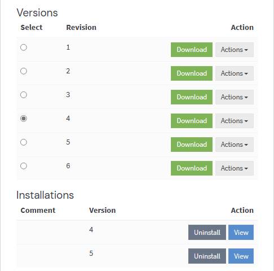View the version 4 installation

coord(241,233)
